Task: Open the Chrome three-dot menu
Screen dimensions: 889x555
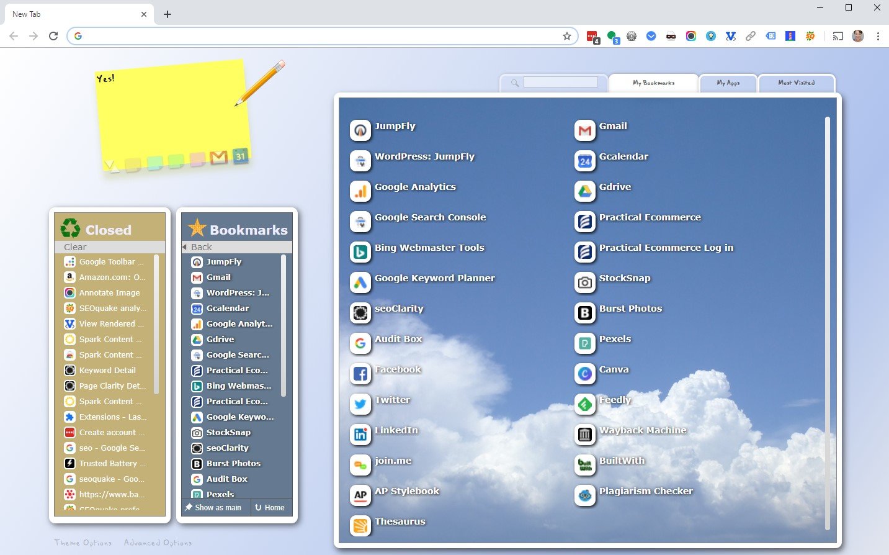Action: click(878, 36)
